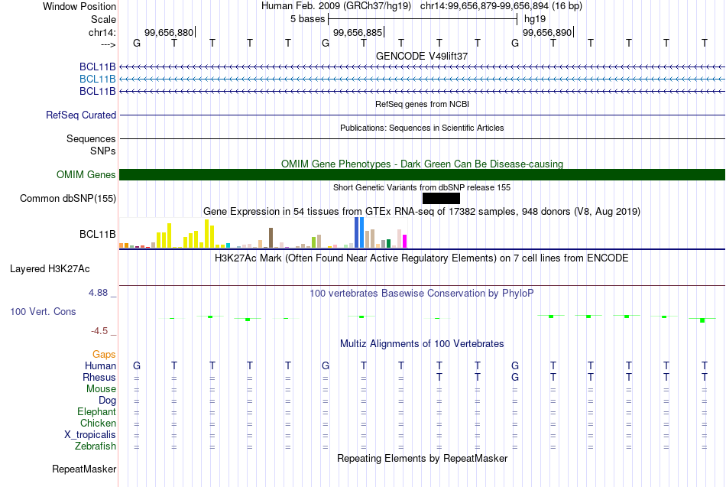Image resolution: width=726 pixels, height=487 pixels.
Task: Open the RepeatMasker track label
Action: (x=84, y=469)
